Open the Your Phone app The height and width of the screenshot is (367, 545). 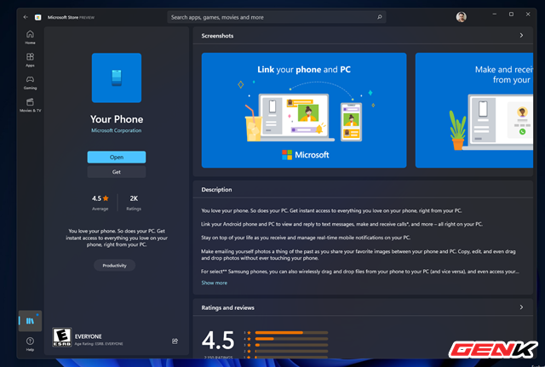click(x=117, y=157)
